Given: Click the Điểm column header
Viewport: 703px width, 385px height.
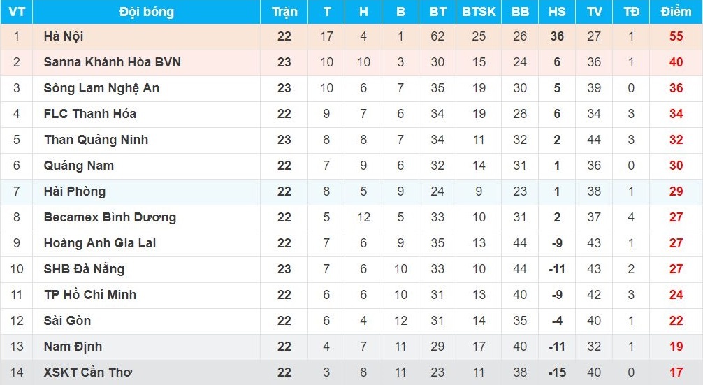Looking at the screenshot, I should (676, 12).
